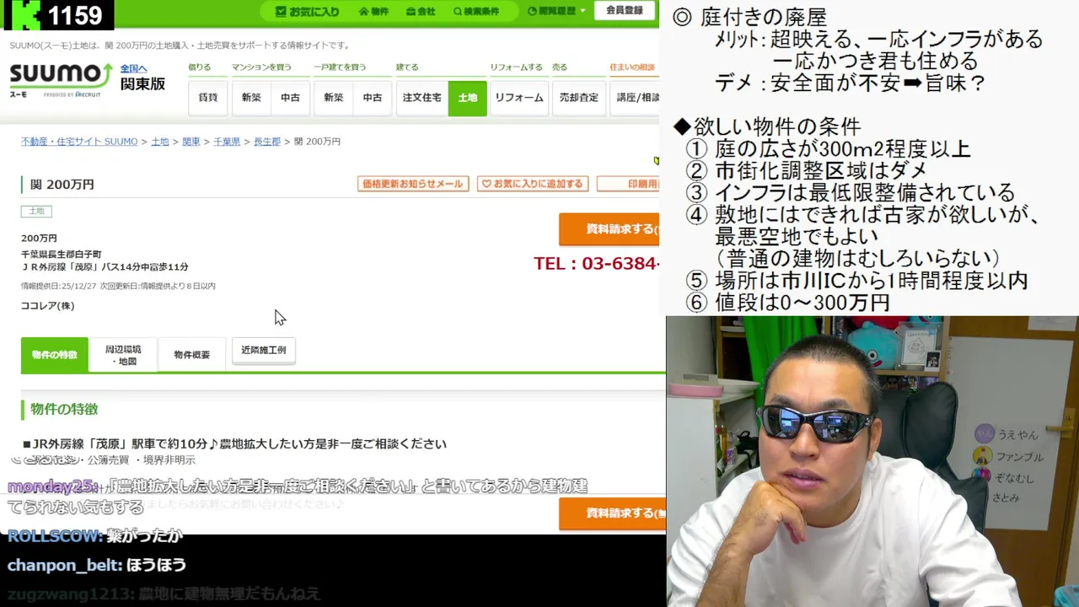Select 講座/相談 tab
This screenshot has width=1079, height=607.
[x=636, y=98]
